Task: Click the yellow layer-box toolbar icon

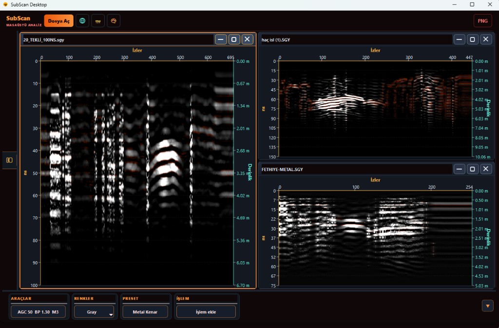Action: [98, 21]
